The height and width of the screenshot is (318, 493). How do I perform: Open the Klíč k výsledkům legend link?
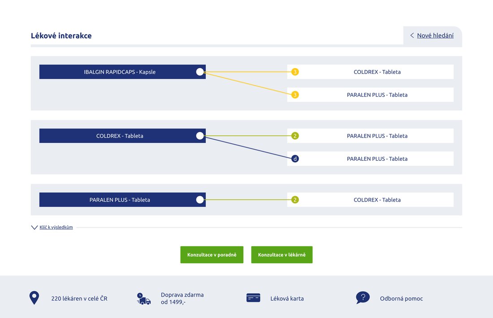coord(56,228)
